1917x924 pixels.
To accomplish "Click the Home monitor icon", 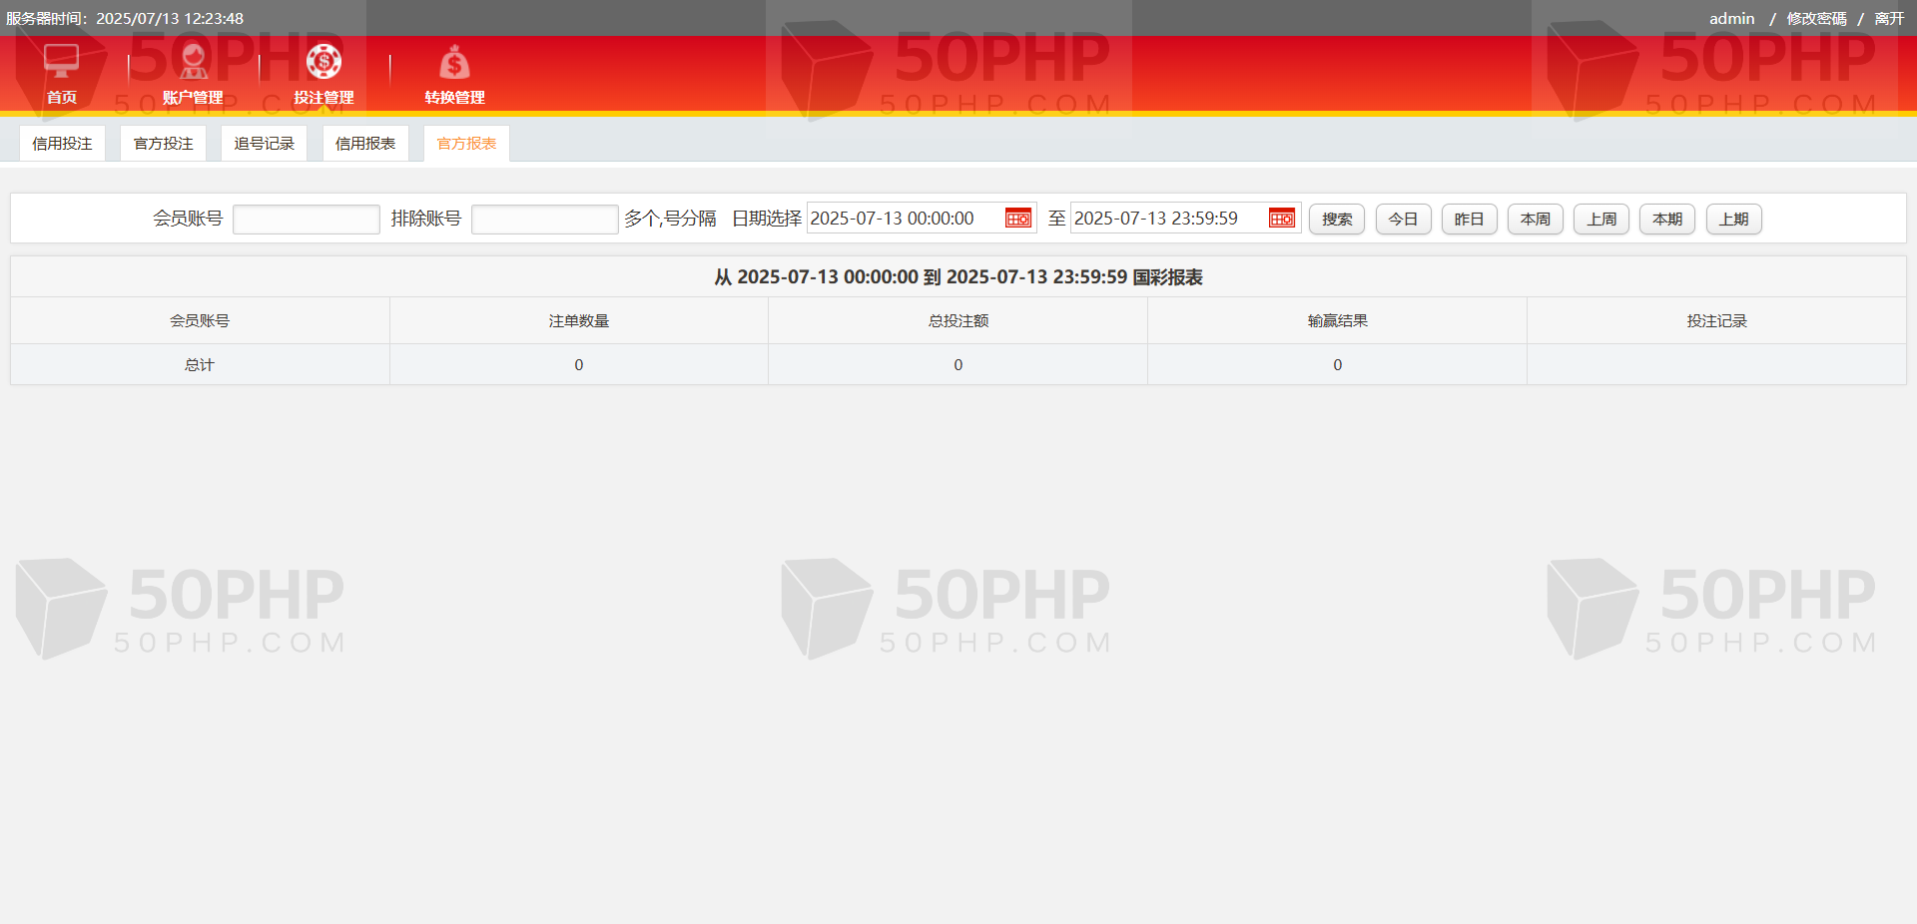I will pyautogui.click(x=61, y=62).
